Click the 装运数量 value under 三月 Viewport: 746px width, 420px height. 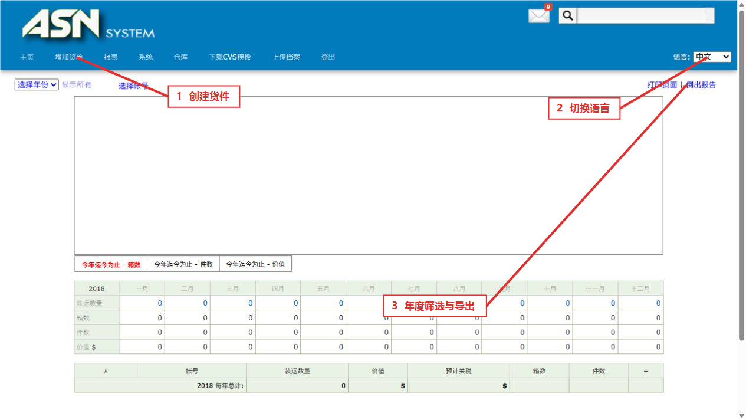[x=250, y=303]
